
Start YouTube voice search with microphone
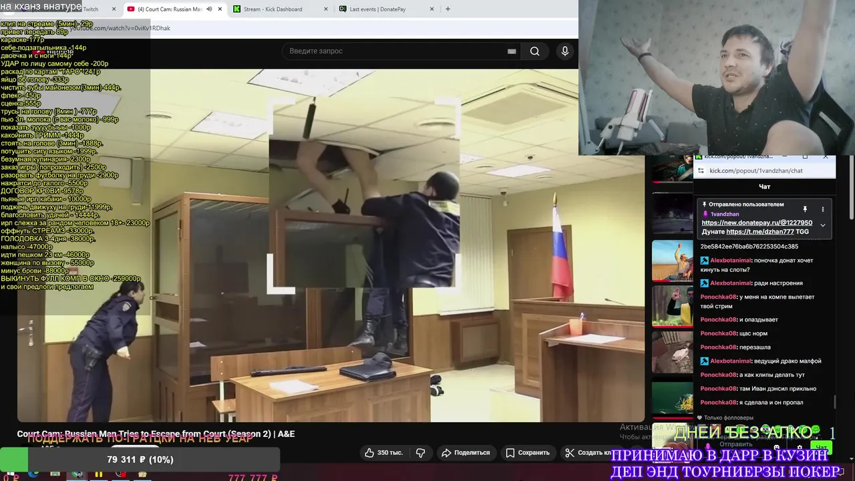point(565,51)
